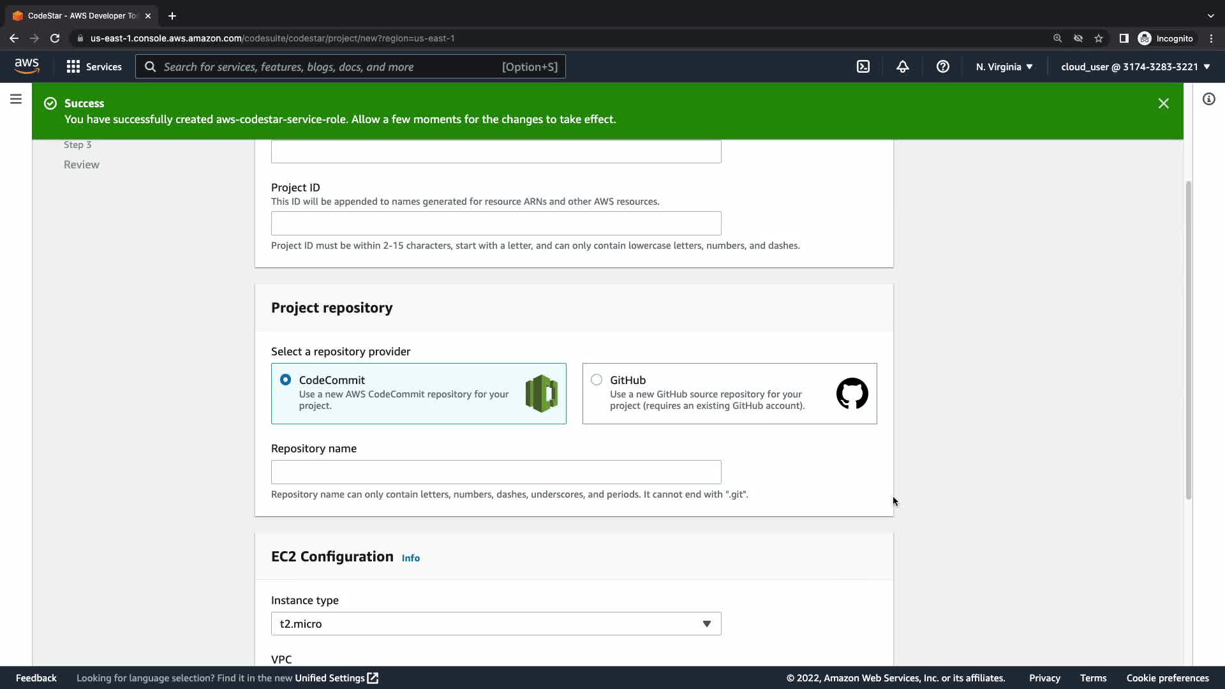Select the GitHub repository provider
Viewport: 1225px width, 689px height.
click(x=597, y=380)
